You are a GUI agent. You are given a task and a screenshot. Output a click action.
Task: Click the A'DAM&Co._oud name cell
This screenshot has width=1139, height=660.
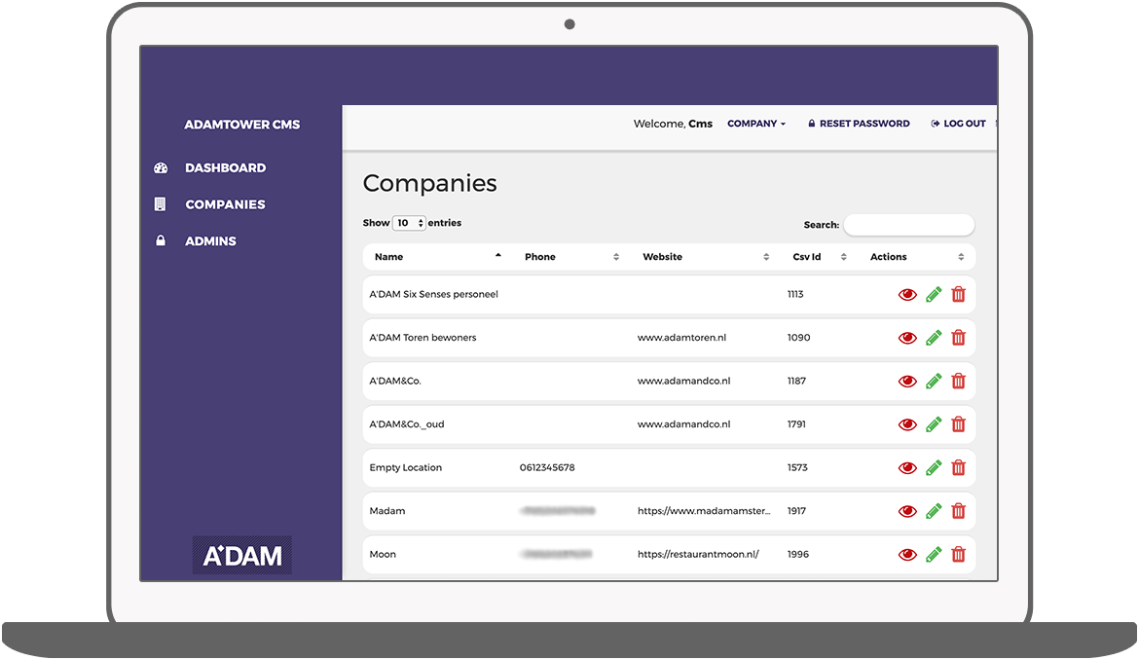tap(407, 424)
